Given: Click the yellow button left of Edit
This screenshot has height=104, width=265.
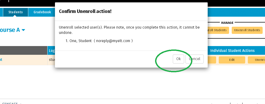Looking at the screenshot, I should pyautogui.click(x=212, y=60).
